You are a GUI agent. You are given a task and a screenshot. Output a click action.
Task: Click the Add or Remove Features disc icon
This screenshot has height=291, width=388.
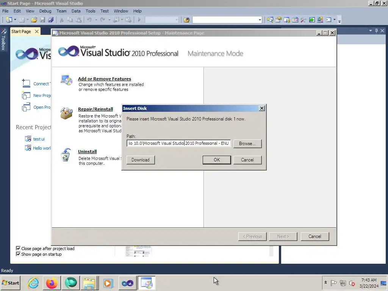coord(67,80)
